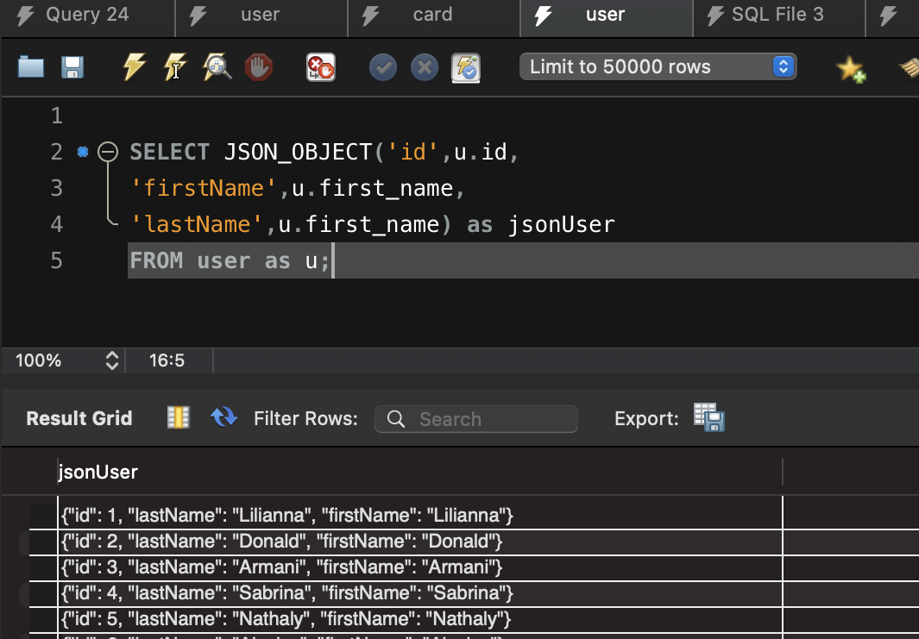919x639 pixels.
Task: Switch to the card tab
Action: tap(432, 15)
